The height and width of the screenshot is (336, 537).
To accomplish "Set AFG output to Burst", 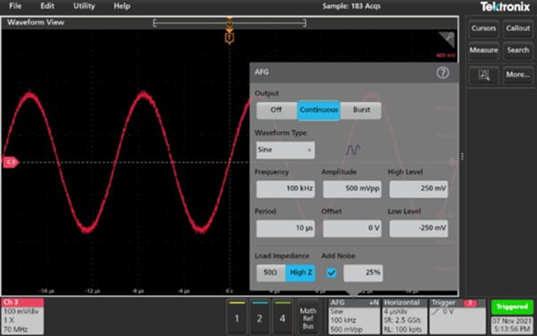I will pos(361,110).
